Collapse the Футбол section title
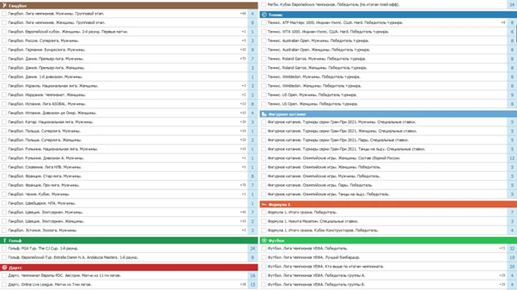The width and height of the screenshot is (517, 290). pyautogui.click(x=276, y=240)
